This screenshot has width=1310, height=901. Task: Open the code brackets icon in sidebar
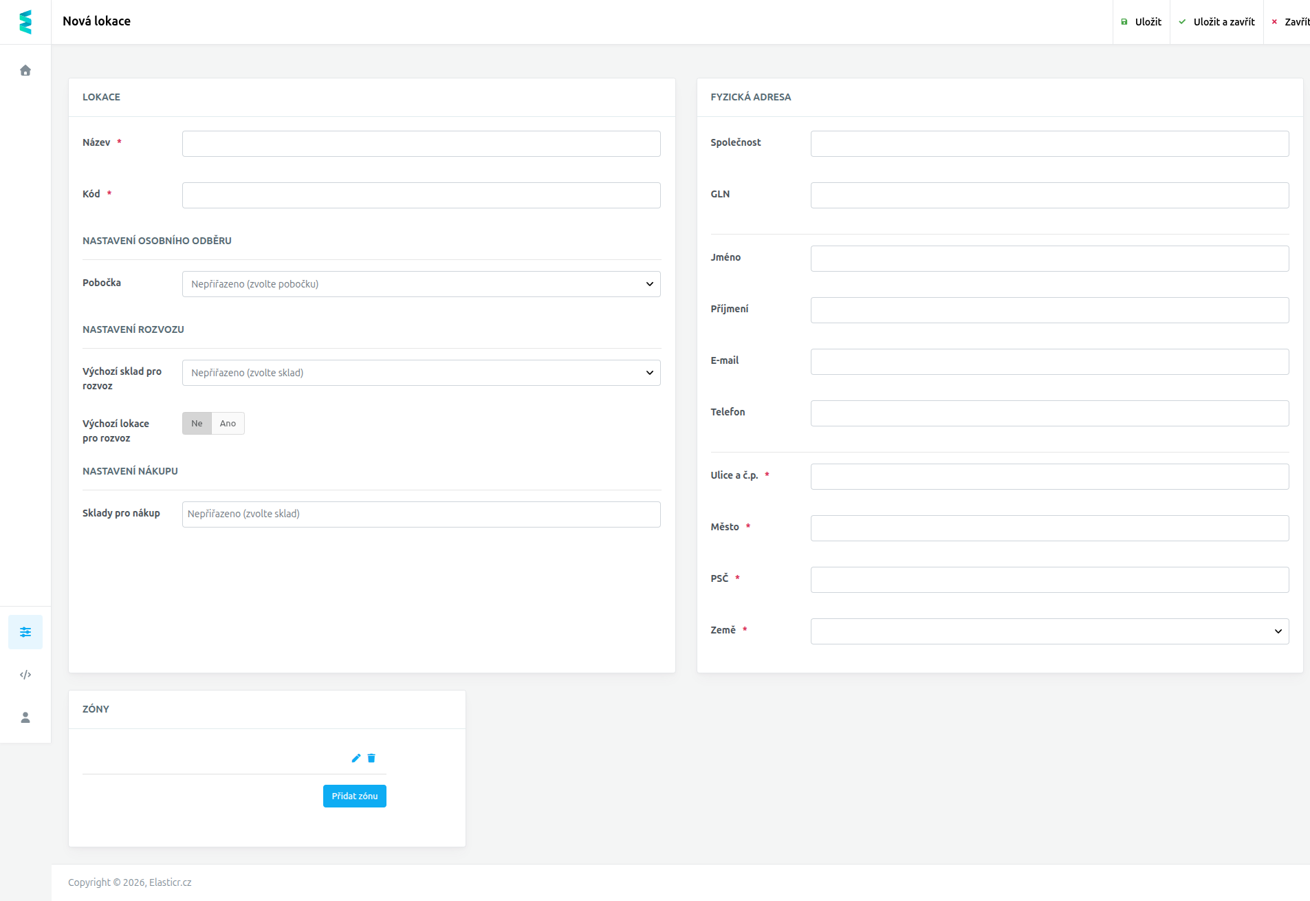(x=25, y=675)
